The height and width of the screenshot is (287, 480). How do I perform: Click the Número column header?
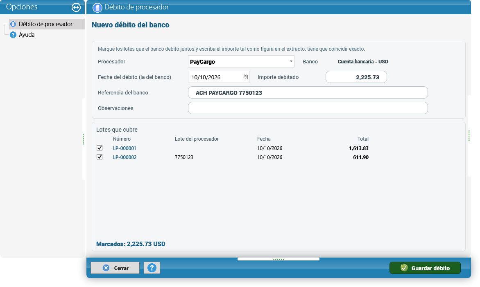(x=122, y=139)
